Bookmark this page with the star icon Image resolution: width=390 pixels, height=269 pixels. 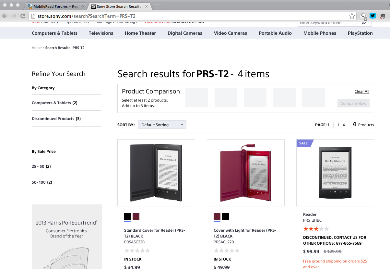coord(352,16)
